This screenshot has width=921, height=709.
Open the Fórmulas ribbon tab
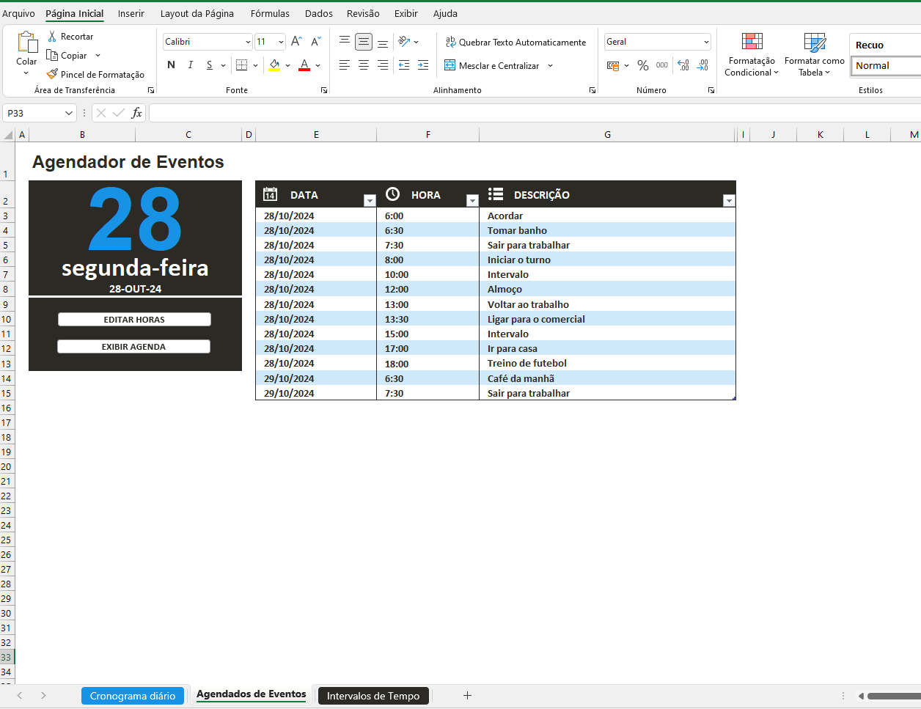click(270, 13)
